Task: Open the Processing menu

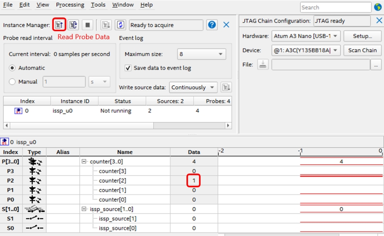Action: pos(70,5)
